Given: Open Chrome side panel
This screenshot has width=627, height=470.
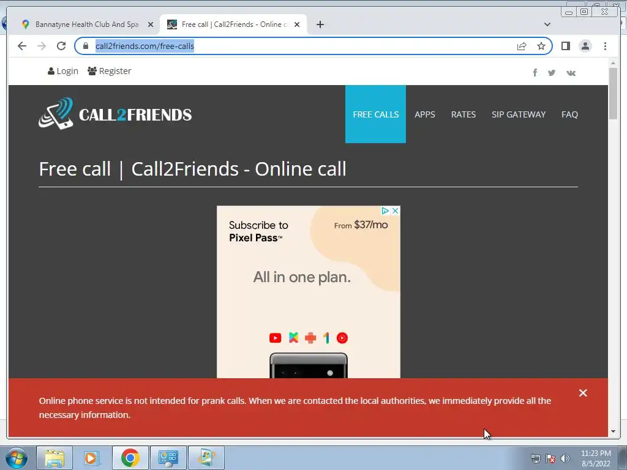Looking at the screenshot, I should tap(565, 46).
